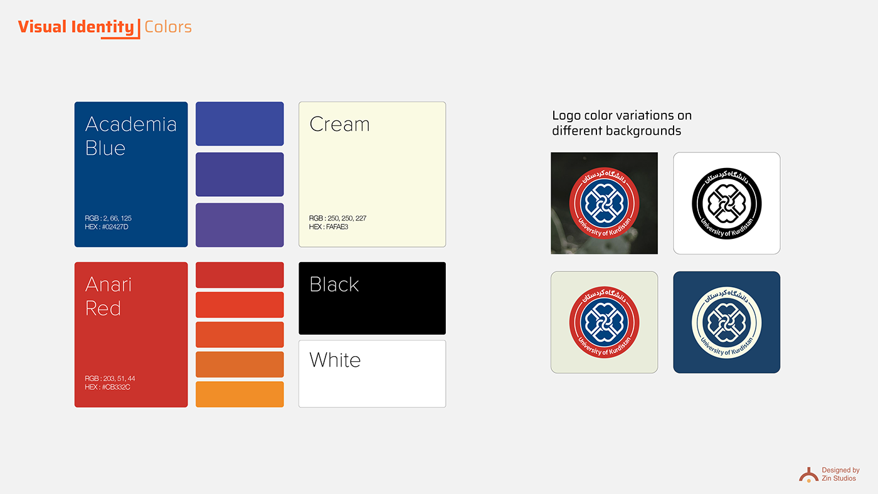Pick the Cream color swatch

372,174
